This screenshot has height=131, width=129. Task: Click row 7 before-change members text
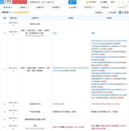pos(68,127)
